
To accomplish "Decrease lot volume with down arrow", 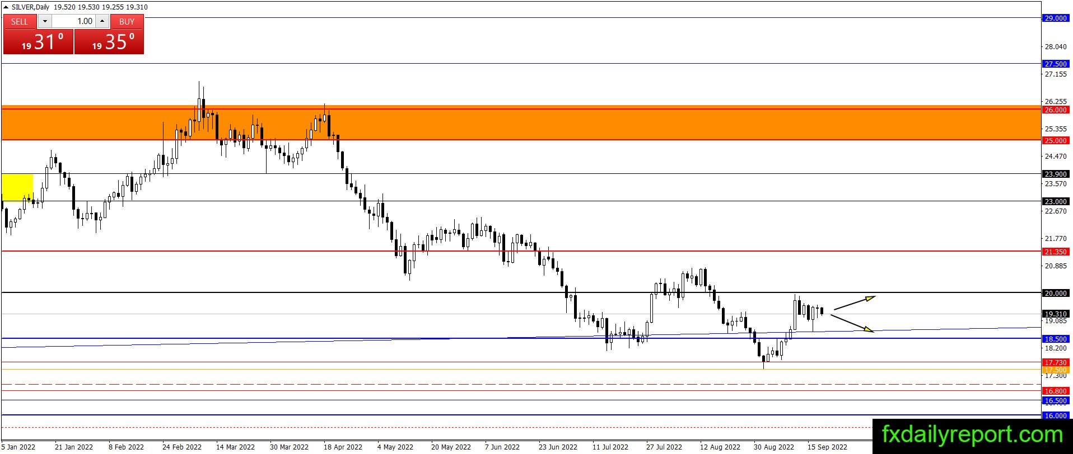I will click(45, 21).
